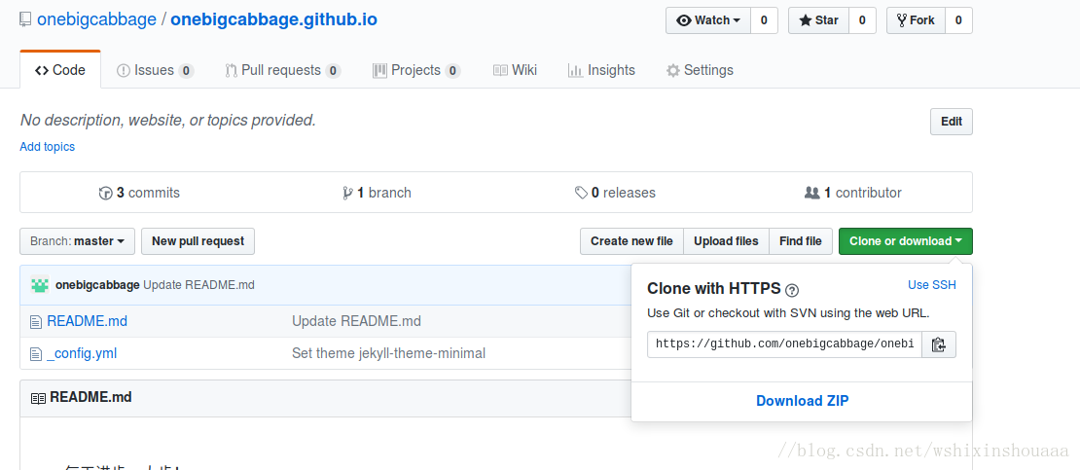The image size is (1080, 470).
Task: Open the Pull requests tab
Action: point(282,70)
